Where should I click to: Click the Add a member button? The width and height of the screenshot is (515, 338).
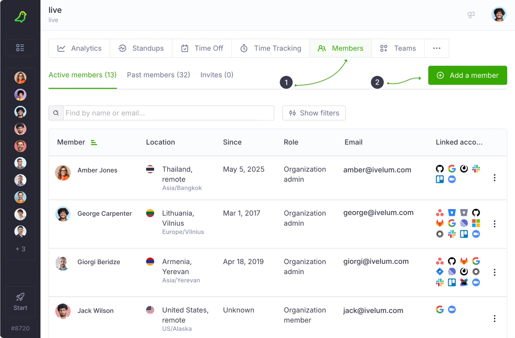[x=467, y=76]
